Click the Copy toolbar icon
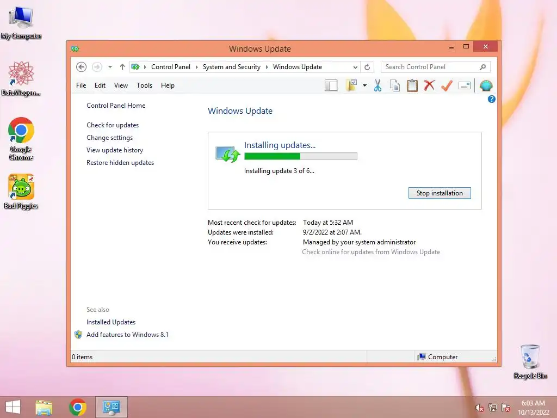The width and height of the screenshot is (557, 418). (395, 85)
